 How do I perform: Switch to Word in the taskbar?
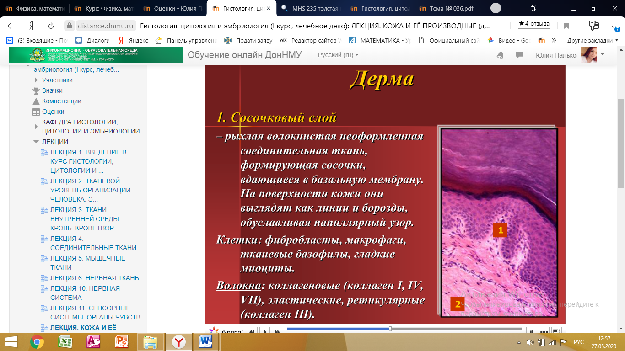click(x=206, y=341)
